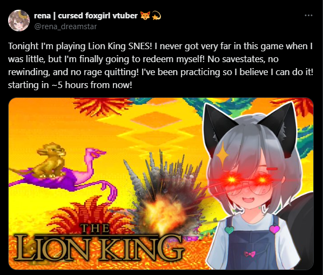
Task: Click the tweet text about Lion King SNES
Action: (160, 65)
